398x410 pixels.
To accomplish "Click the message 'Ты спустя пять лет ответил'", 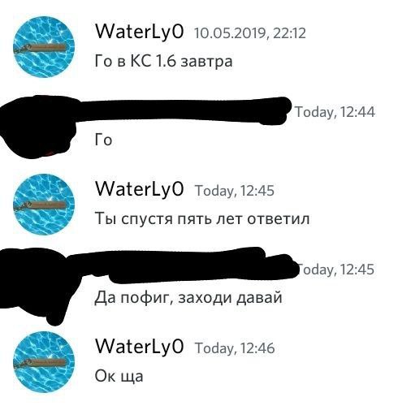I will point(202,218).
